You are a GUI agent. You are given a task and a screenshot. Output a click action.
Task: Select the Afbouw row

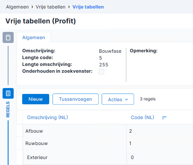(x=105, y=131)
